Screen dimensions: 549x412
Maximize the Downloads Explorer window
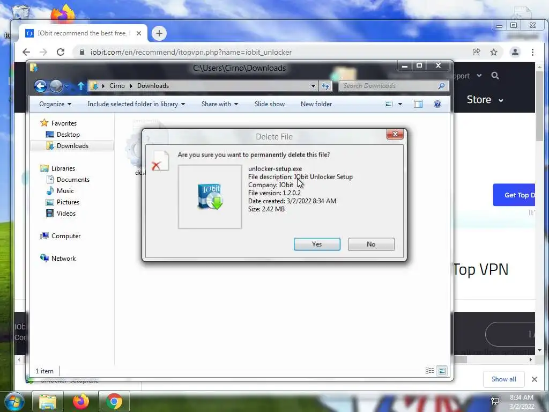click(x=419, y=66)
